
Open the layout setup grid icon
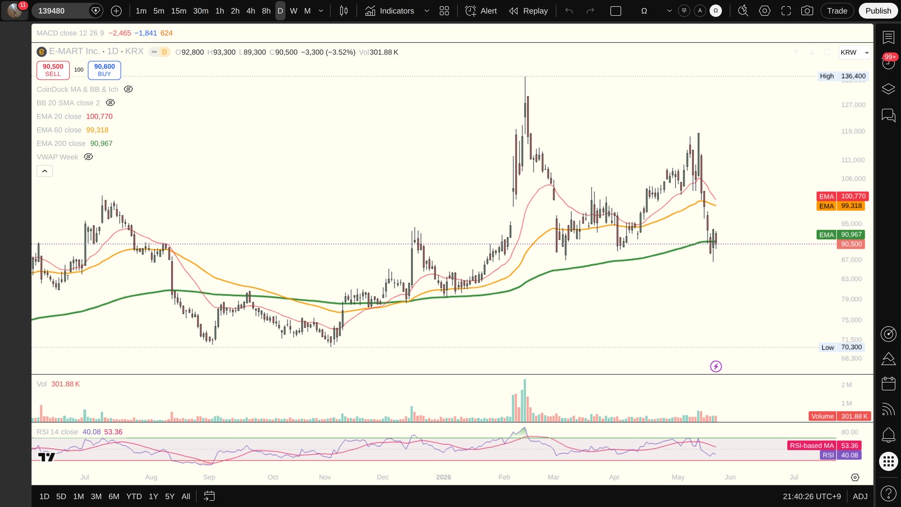tap(444, 11)
